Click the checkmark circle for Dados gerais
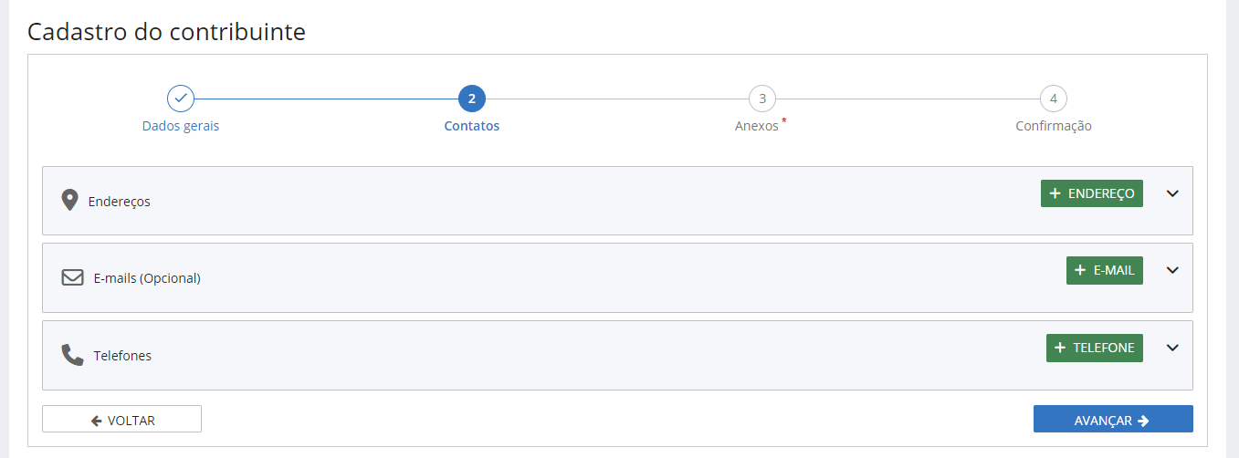1239x458 pixels. click(181, 99)
